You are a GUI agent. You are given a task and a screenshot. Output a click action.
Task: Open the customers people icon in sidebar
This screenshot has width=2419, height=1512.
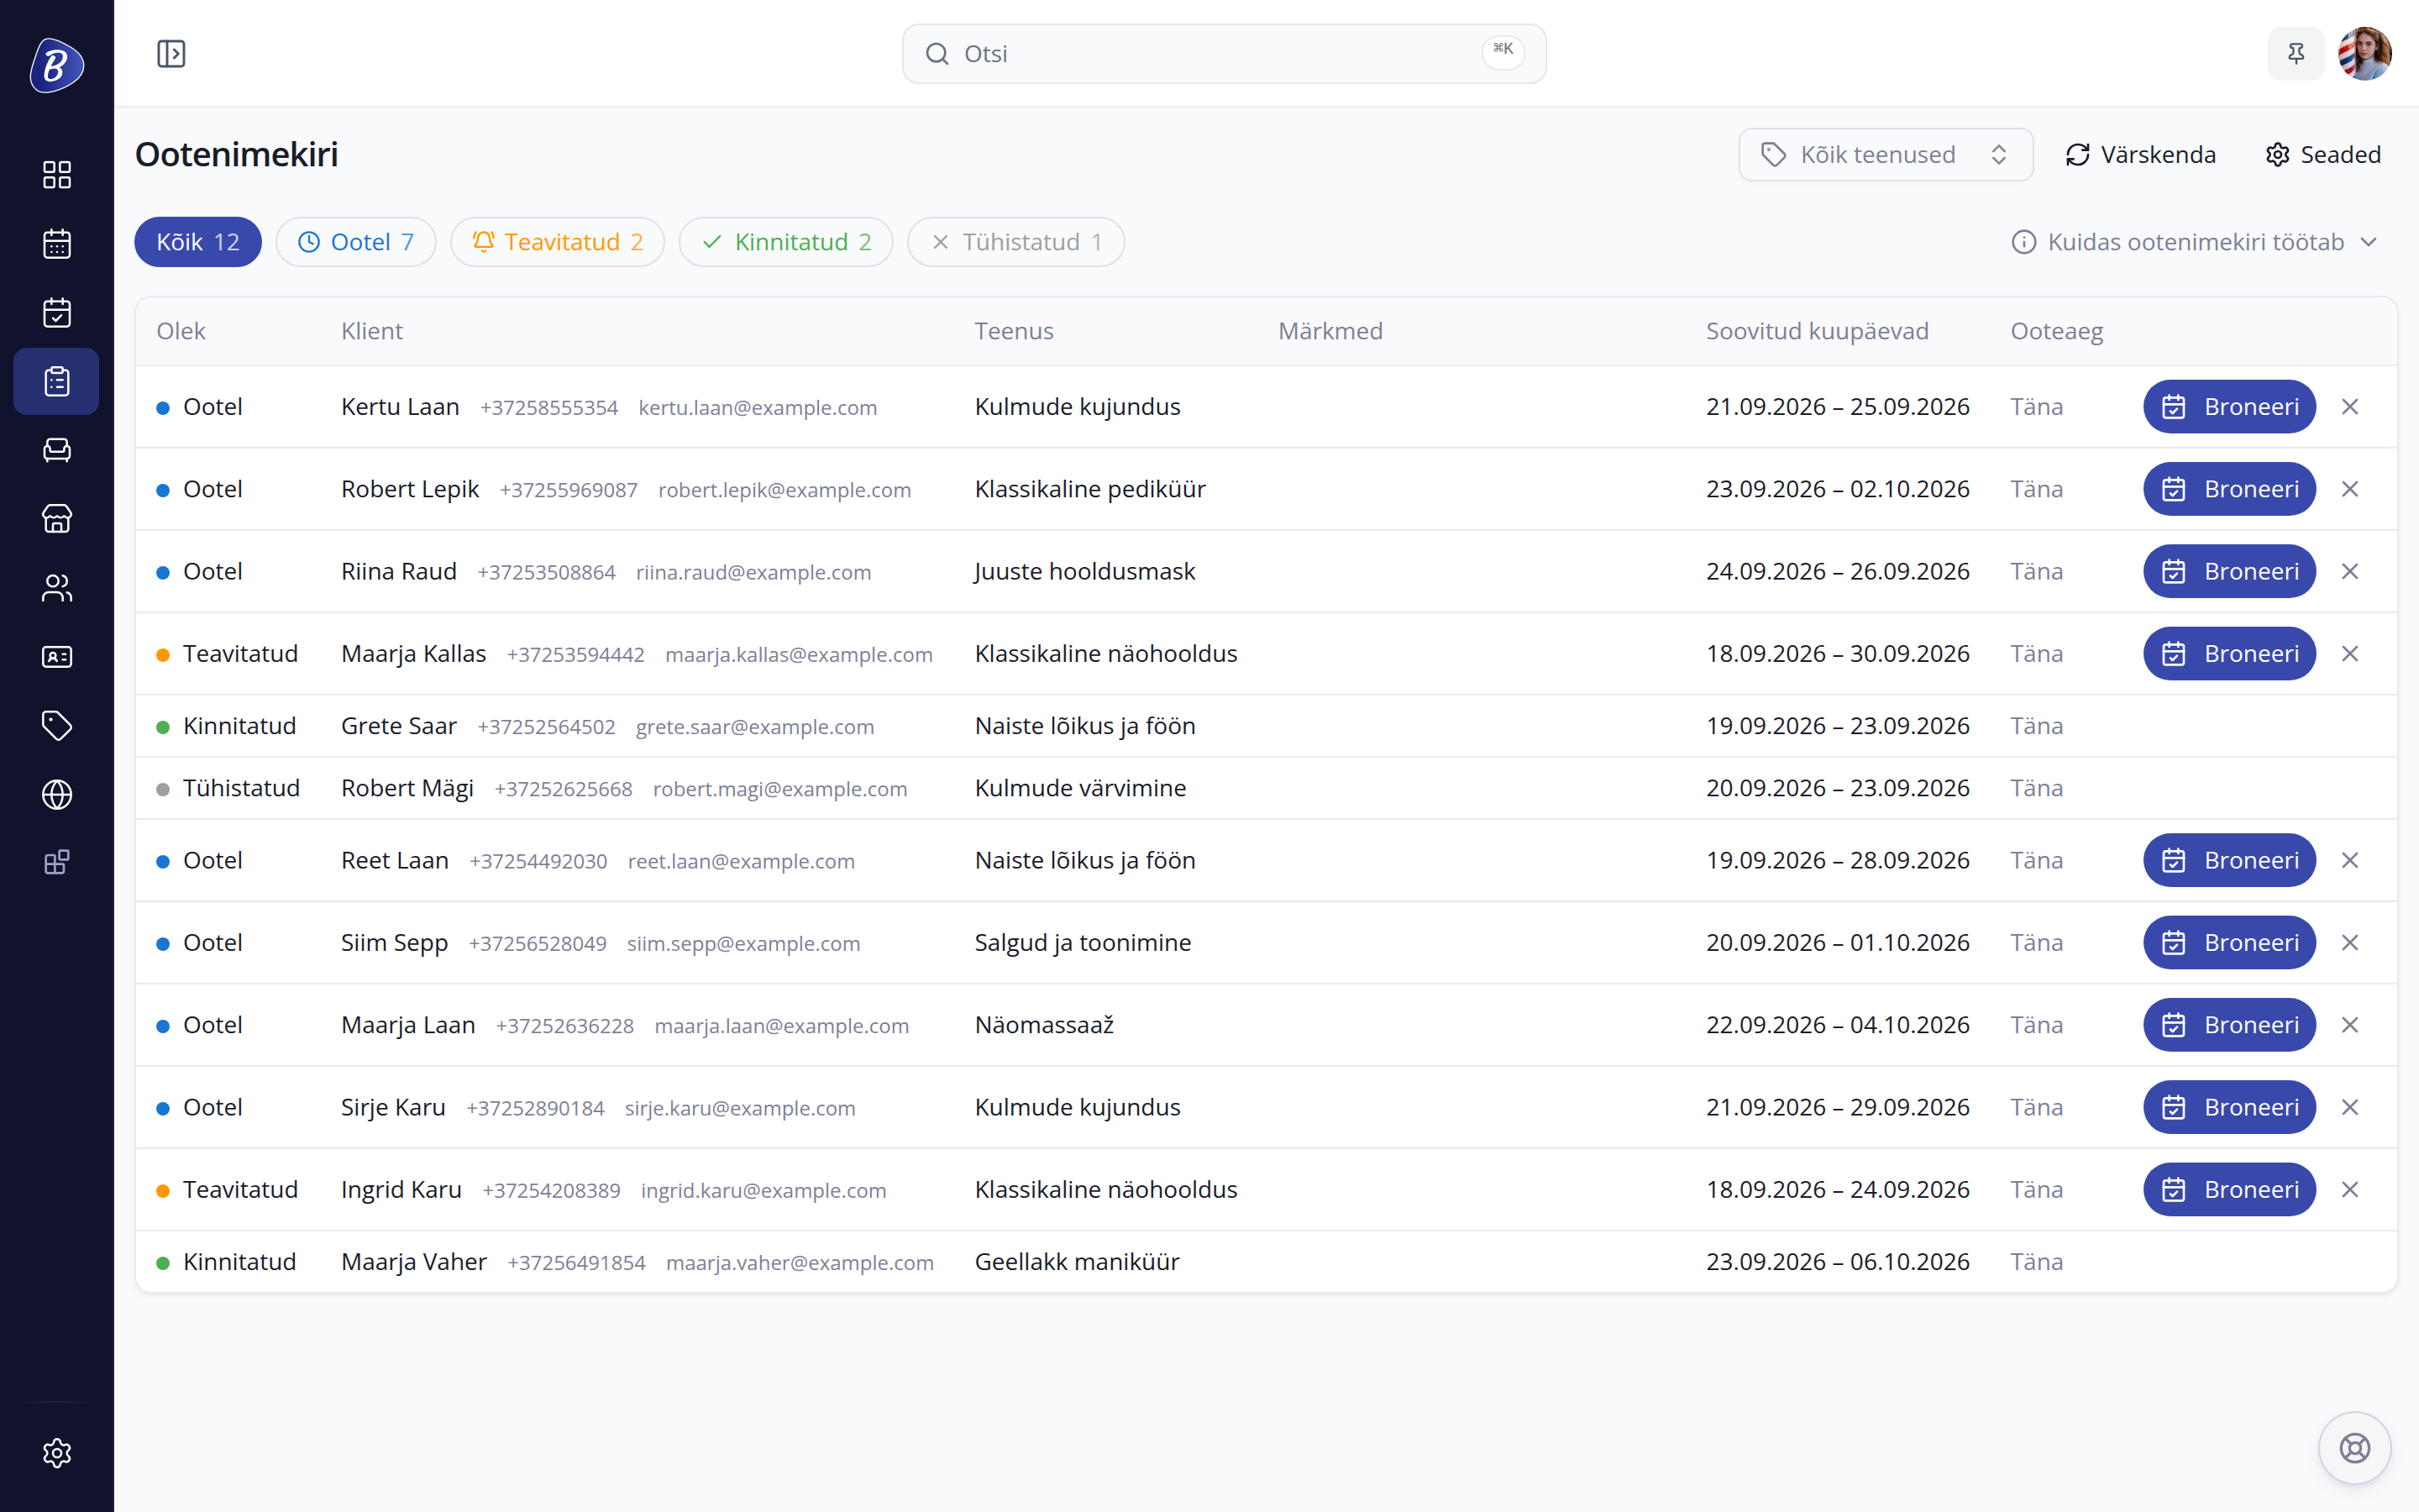click(x=57, y=588)
